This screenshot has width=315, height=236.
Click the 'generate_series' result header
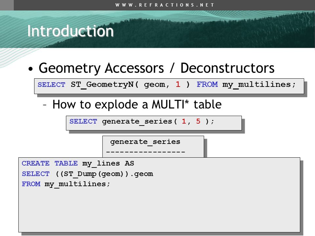pos(145,142)
